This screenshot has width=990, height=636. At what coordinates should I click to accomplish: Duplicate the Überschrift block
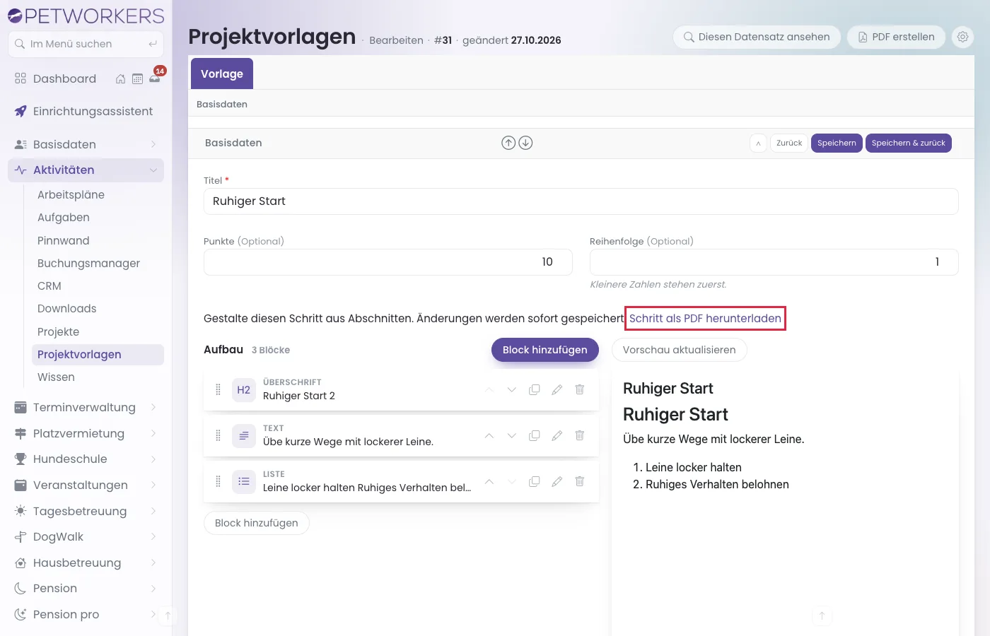pyautogui.click(x=535, y=390)
